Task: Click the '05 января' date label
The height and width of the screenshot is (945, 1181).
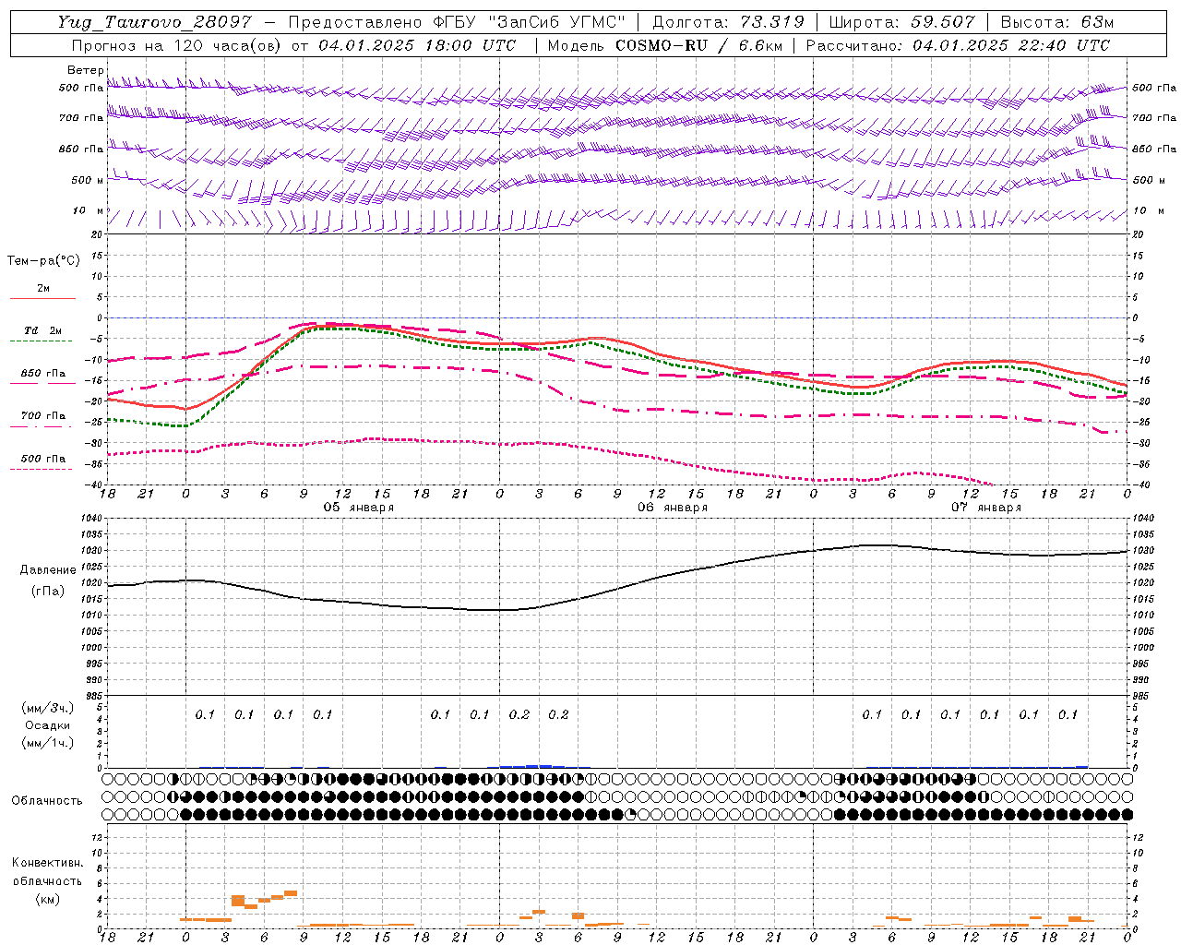Action: [x=358, y=508]
